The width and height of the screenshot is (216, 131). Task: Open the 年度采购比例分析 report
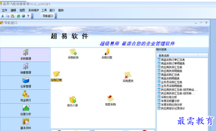[170, 105]
